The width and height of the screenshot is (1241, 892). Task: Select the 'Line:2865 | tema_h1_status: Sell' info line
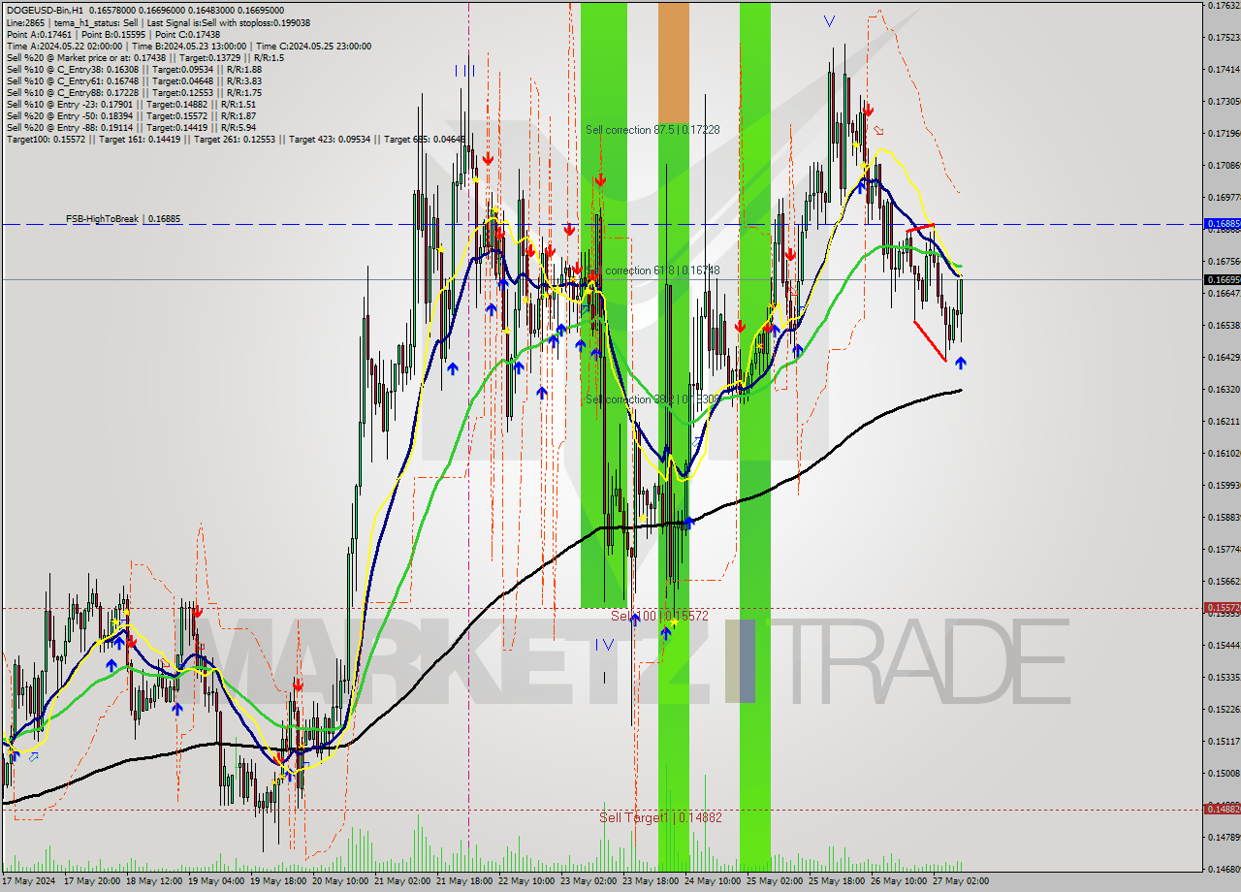159,21
